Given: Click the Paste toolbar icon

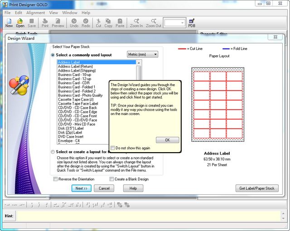Looking at the screenshot, I should pyautogui.click(x=120, y=23).
